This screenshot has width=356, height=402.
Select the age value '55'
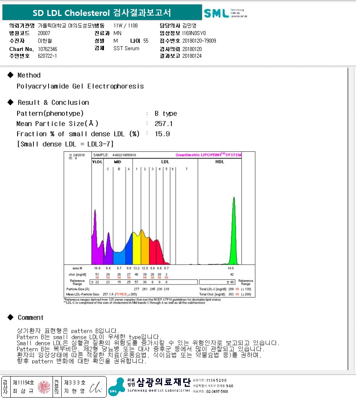146,41
